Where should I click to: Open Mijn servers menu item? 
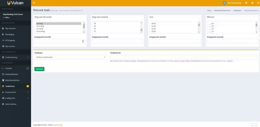[15, 46]
